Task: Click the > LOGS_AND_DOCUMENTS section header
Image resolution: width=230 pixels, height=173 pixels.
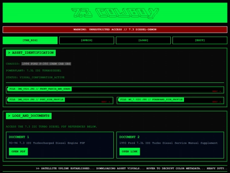Action: 29,116
